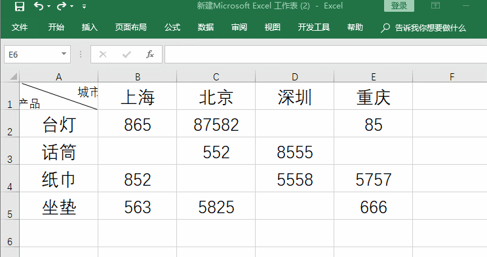Viewport: 487px width, 257px height.
Task: Switch to the 数据 ribbon tab
Action: pyautogui.click(x=206, y=27)
